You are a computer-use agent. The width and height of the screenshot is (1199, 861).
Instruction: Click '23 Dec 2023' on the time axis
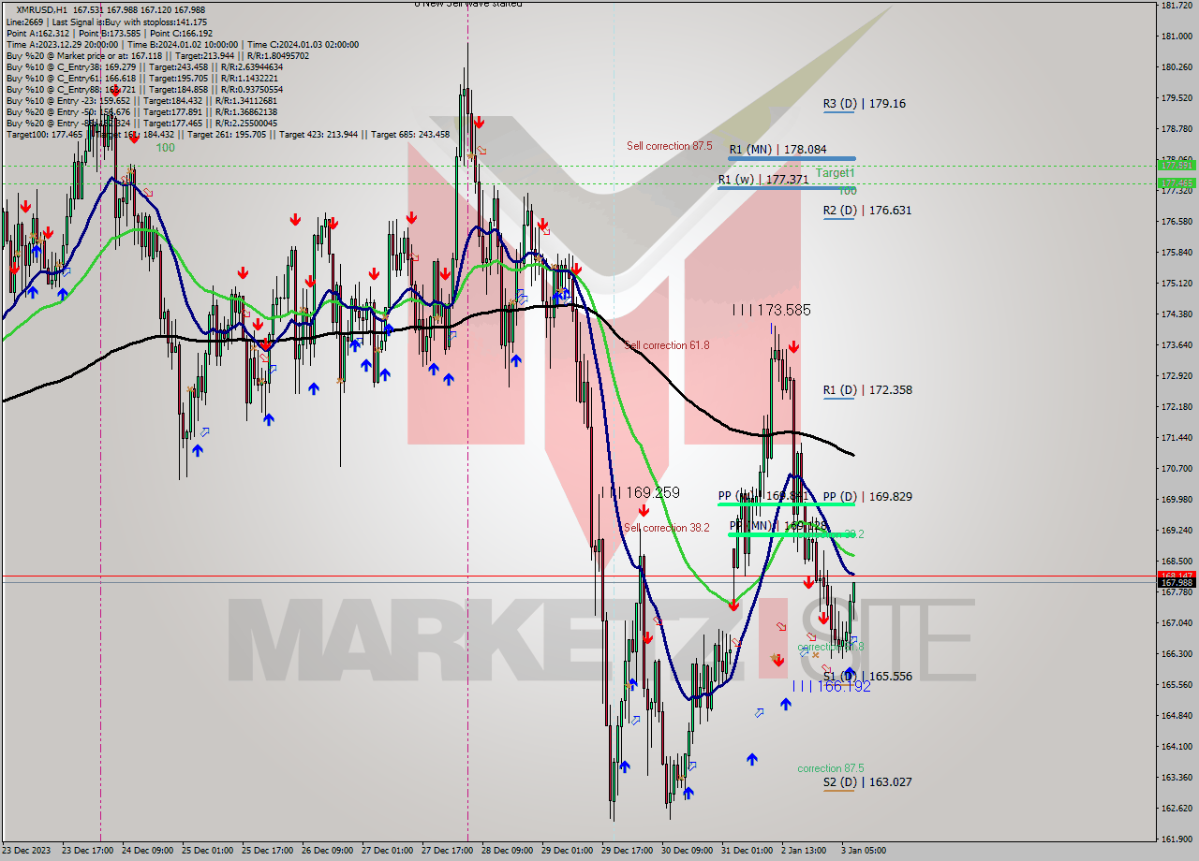point(26,851)
